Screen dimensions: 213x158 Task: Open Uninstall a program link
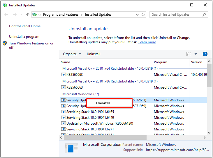pyautogui.click(x=24, y=37)
